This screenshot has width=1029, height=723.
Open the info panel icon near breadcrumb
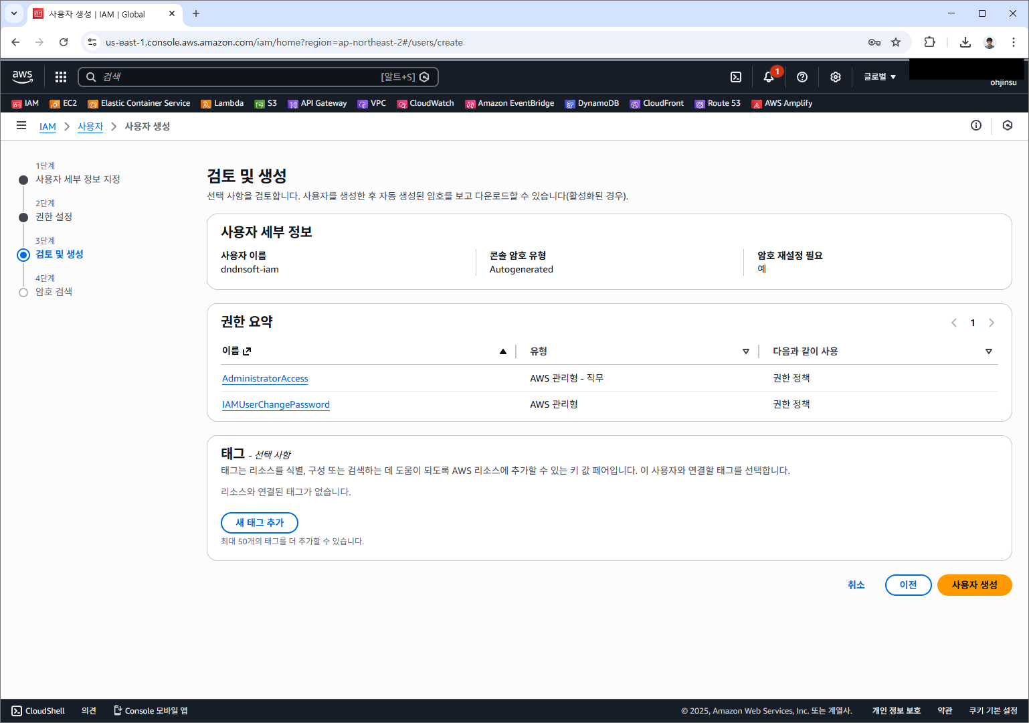click(975, 125)
